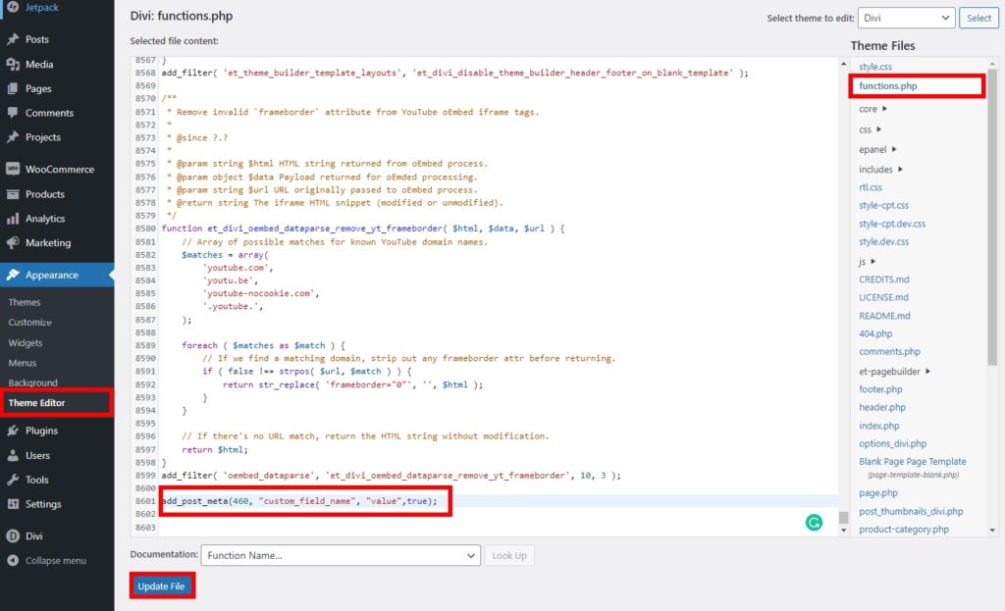Click the Projects pin icon
This screenshot has width=1005, height=611.
click(x=12, y=137)
